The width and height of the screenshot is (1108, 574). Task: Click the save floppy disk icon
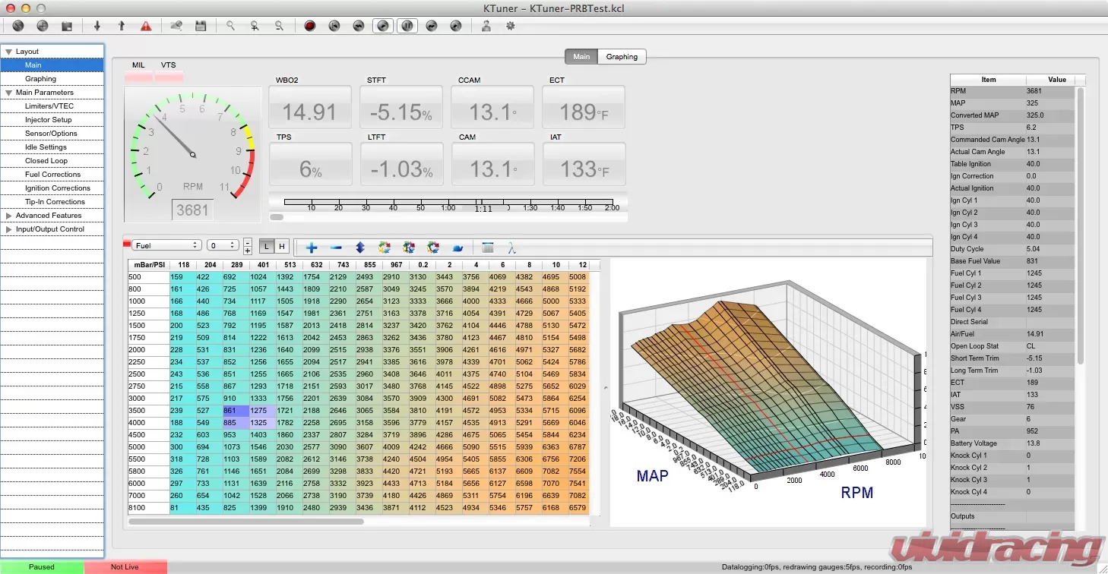coord(201,26)
